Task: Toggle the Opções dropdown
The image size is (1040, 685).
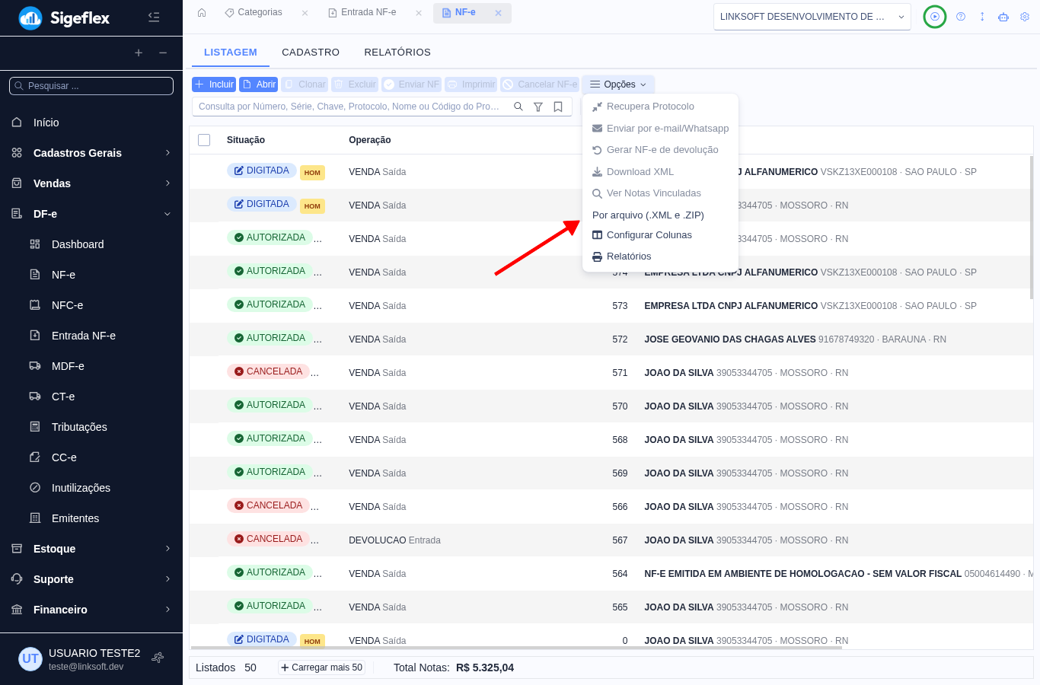Action: coord(618,84)
